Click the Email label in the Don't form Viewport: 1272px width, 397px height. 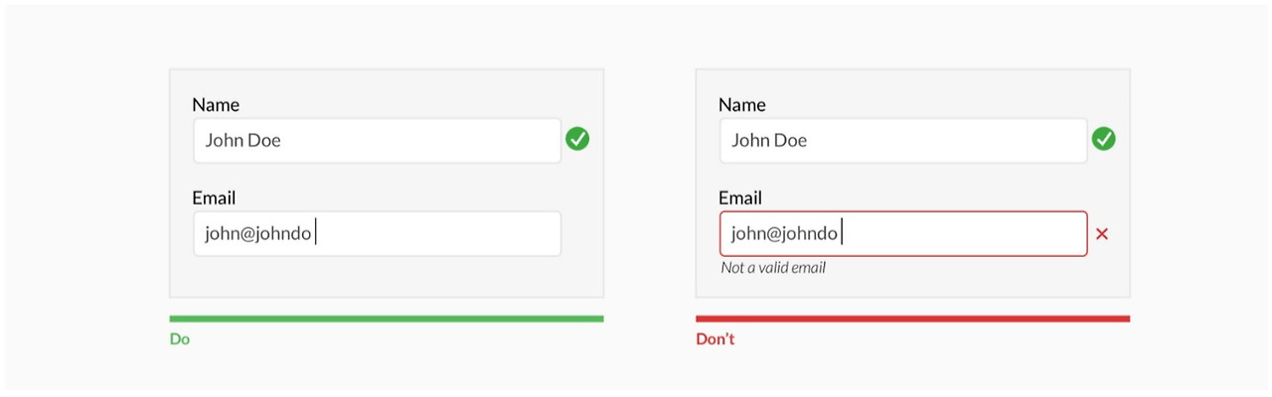(740, 198)
